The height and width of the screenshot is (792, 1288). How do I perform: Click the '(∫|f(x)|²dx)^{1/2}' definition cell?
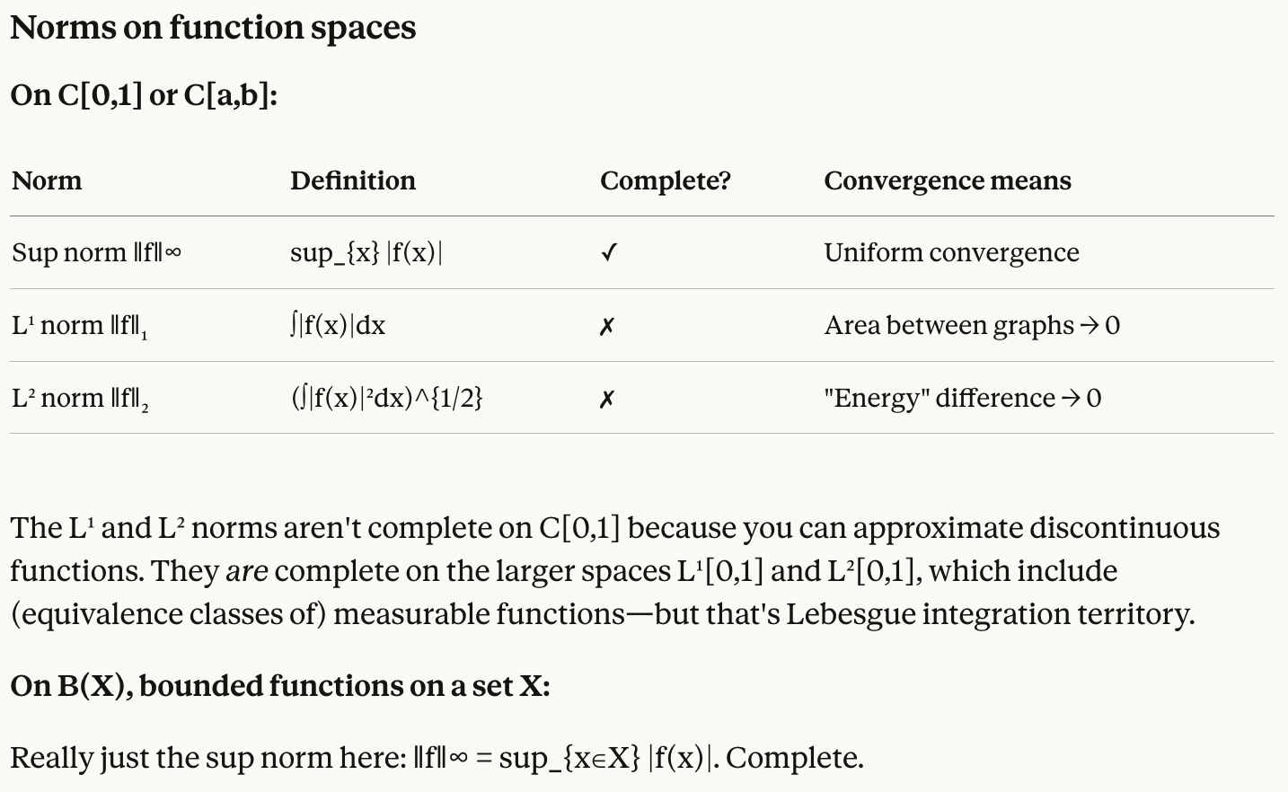386,398
